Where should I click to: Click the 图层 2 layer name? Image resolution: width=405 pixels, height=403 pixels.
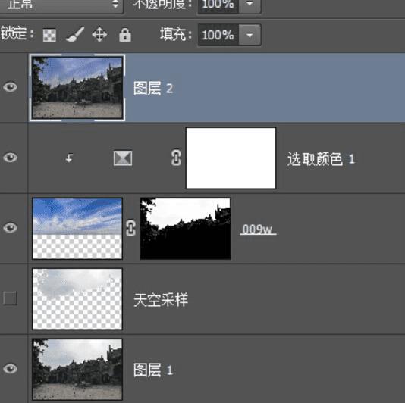point(153,88)
